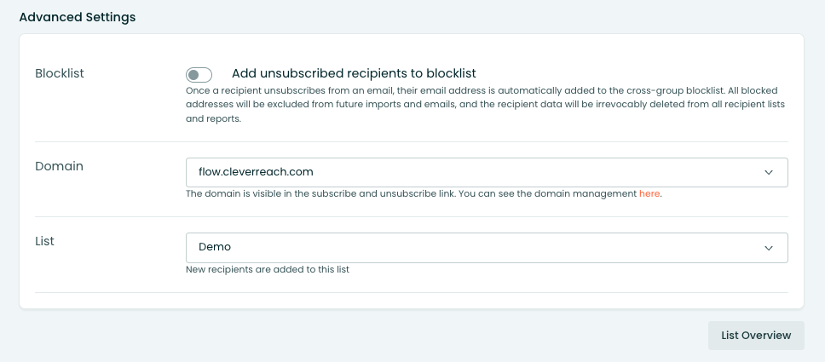Image resolution: width=825 pixels, height=362 pixels.
Task: Click the Advanced Settings heading
Action: (78, 17)
